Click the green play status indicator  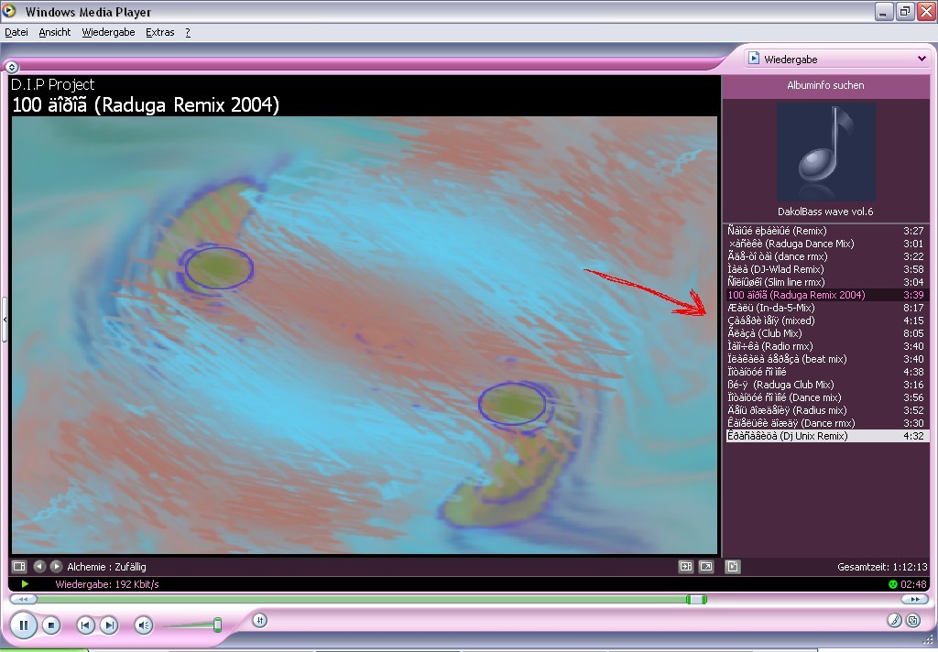coord(25,584)
